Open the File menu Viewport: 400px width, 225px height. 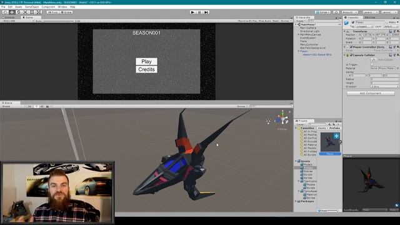point(3,7)
